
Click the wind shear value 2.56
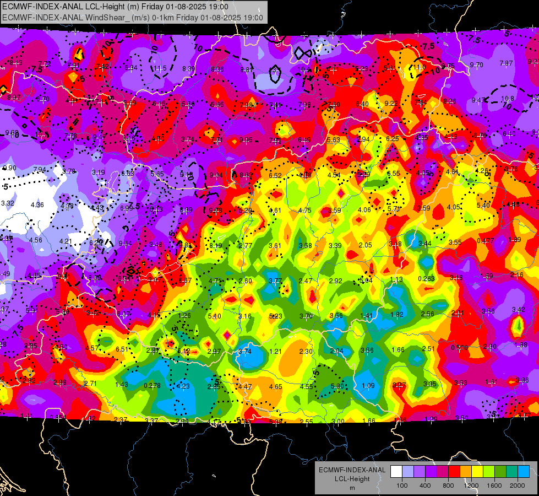(428, 314)
